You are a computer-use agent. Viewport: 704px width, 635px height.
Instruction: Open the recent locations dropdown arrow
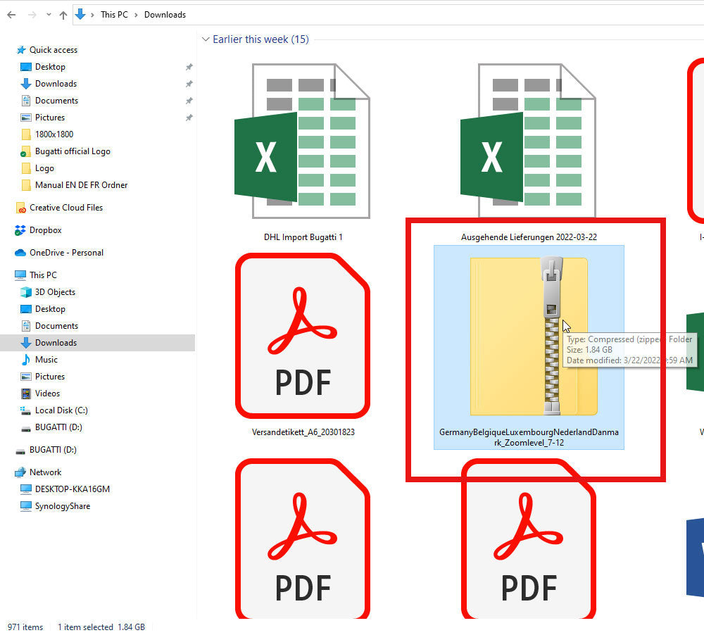point(48,15)
